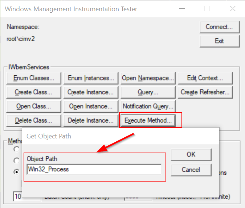Confirm the object path with OK

coord(191,154)
